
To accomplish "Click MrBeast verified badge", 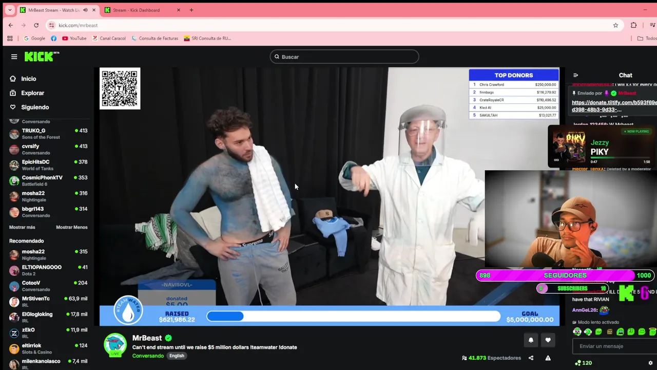I will click(x=168, y=338).
